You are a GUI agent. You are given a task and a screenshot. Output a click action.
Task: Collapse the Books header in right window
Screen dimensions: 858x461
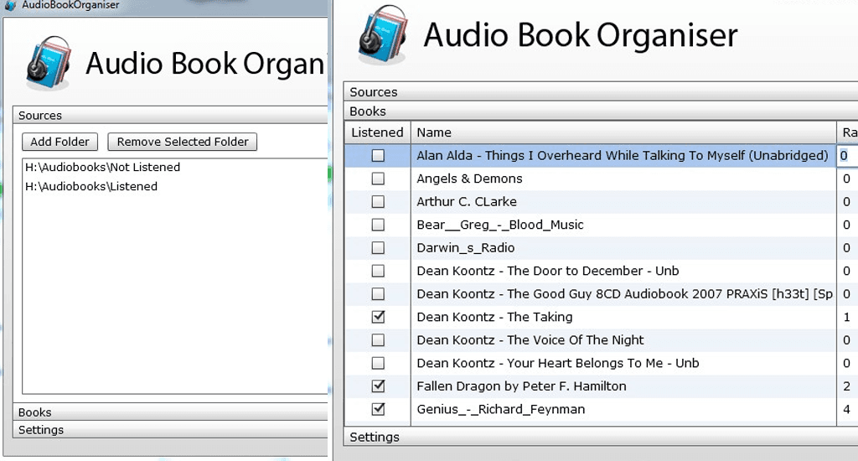(x=368, y=111)
